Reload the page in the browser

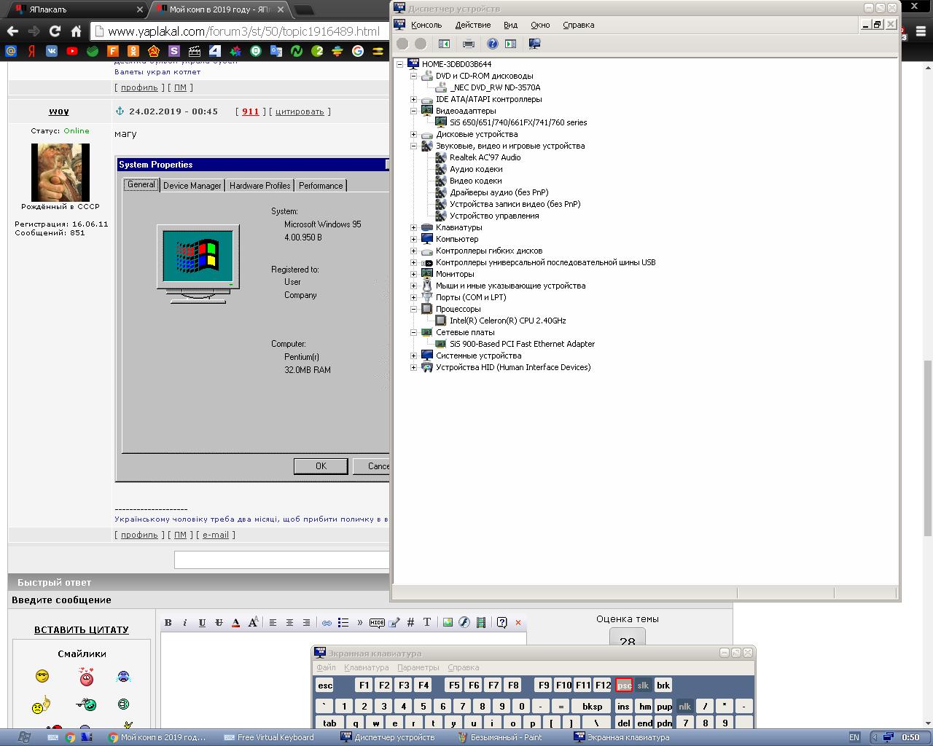click(55, 31)
